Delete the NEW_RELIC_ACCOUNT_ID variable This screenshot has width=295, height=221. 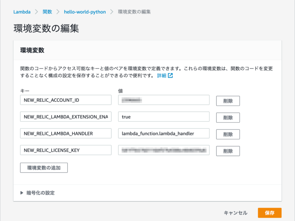[228, 101]
